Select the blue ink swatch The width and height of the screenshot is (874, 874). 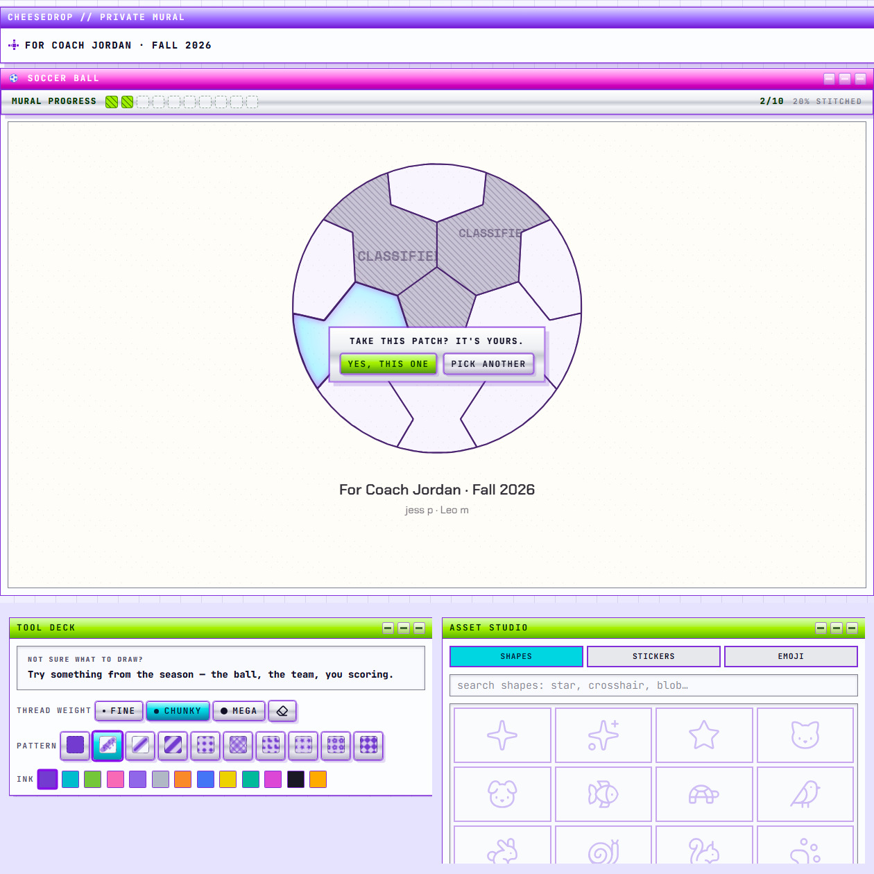pos(205,779)
